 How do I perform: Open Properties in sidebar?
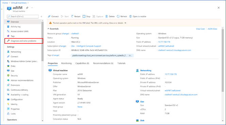click(15, 109)
